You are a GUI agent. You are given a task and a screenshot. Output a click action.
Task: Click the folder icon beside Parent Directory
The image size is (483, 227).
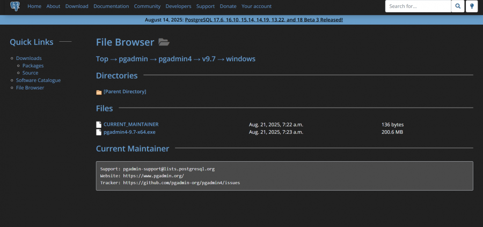pos(99,92)
